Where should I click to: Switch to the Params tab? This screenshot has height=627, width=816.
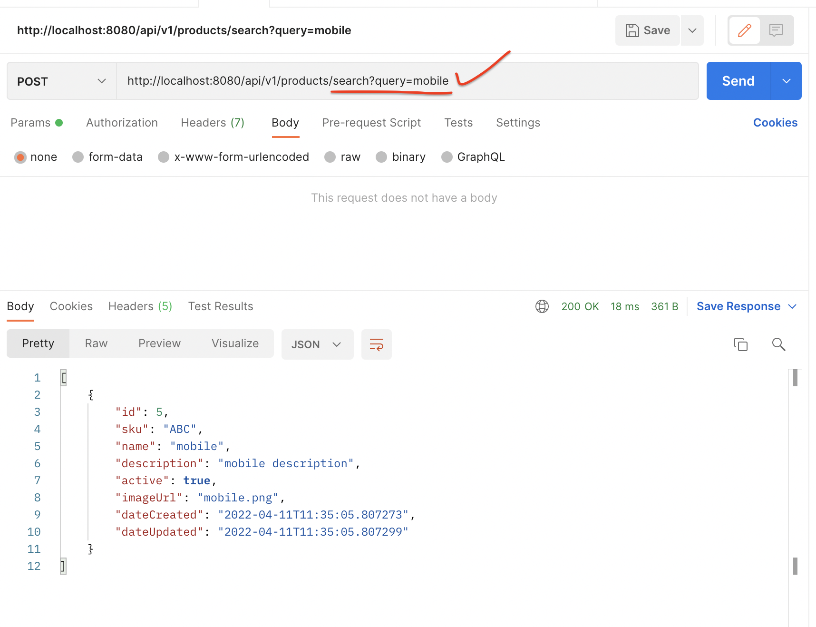tap(37, 123)
